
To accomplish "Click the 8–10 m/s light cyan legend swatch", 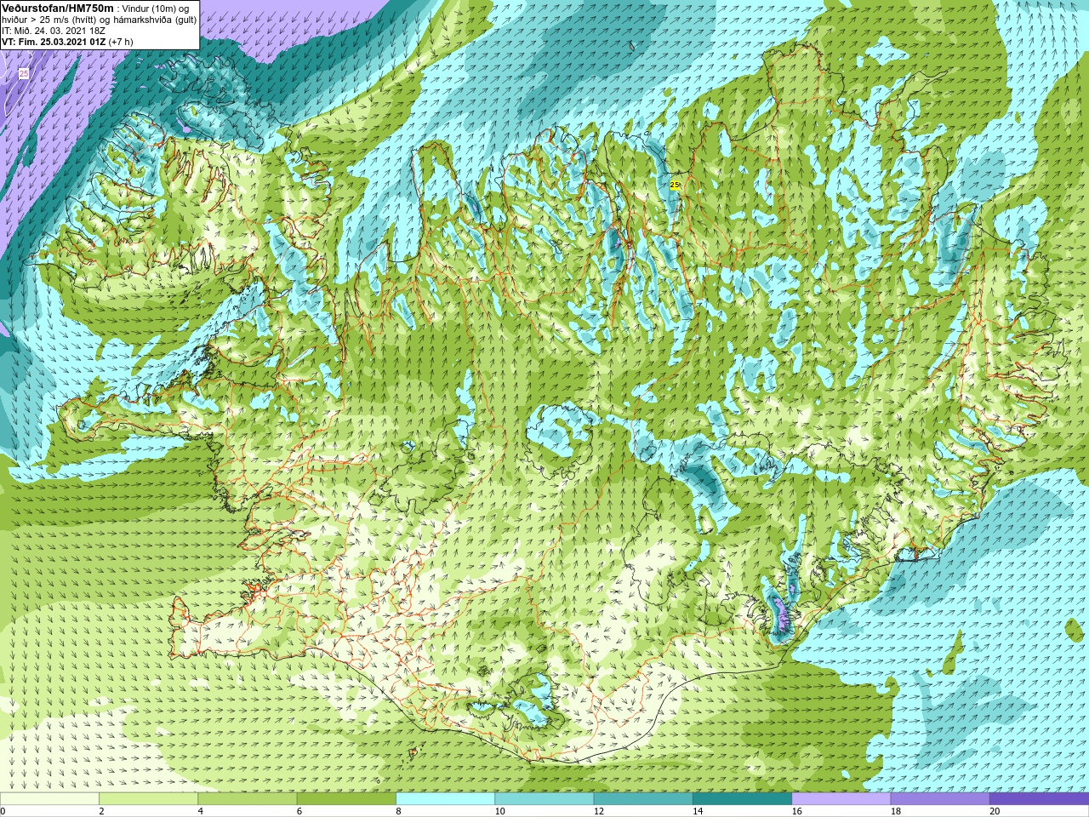I will click(x=445, y=799).
